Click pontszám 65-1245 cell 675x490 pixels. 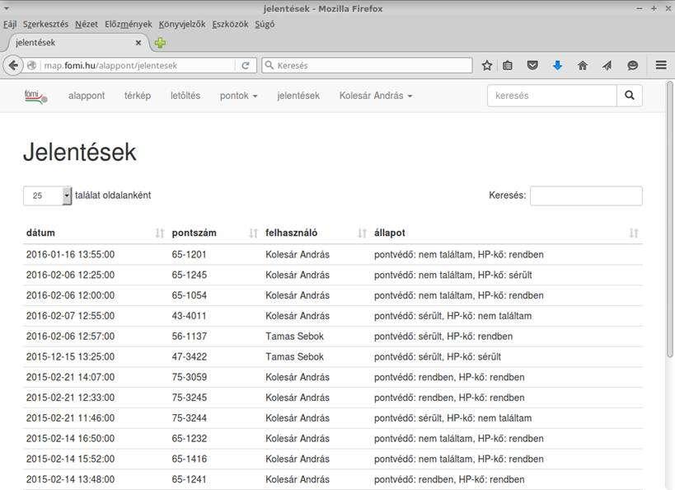click(189, 275)
